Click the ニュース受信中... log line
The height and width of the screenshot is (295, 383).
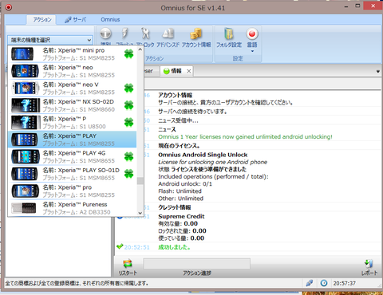(178, 120)
